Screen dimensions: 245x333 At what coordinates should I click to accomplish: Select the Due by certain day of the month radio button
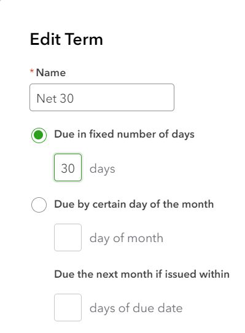pos(39,205)
